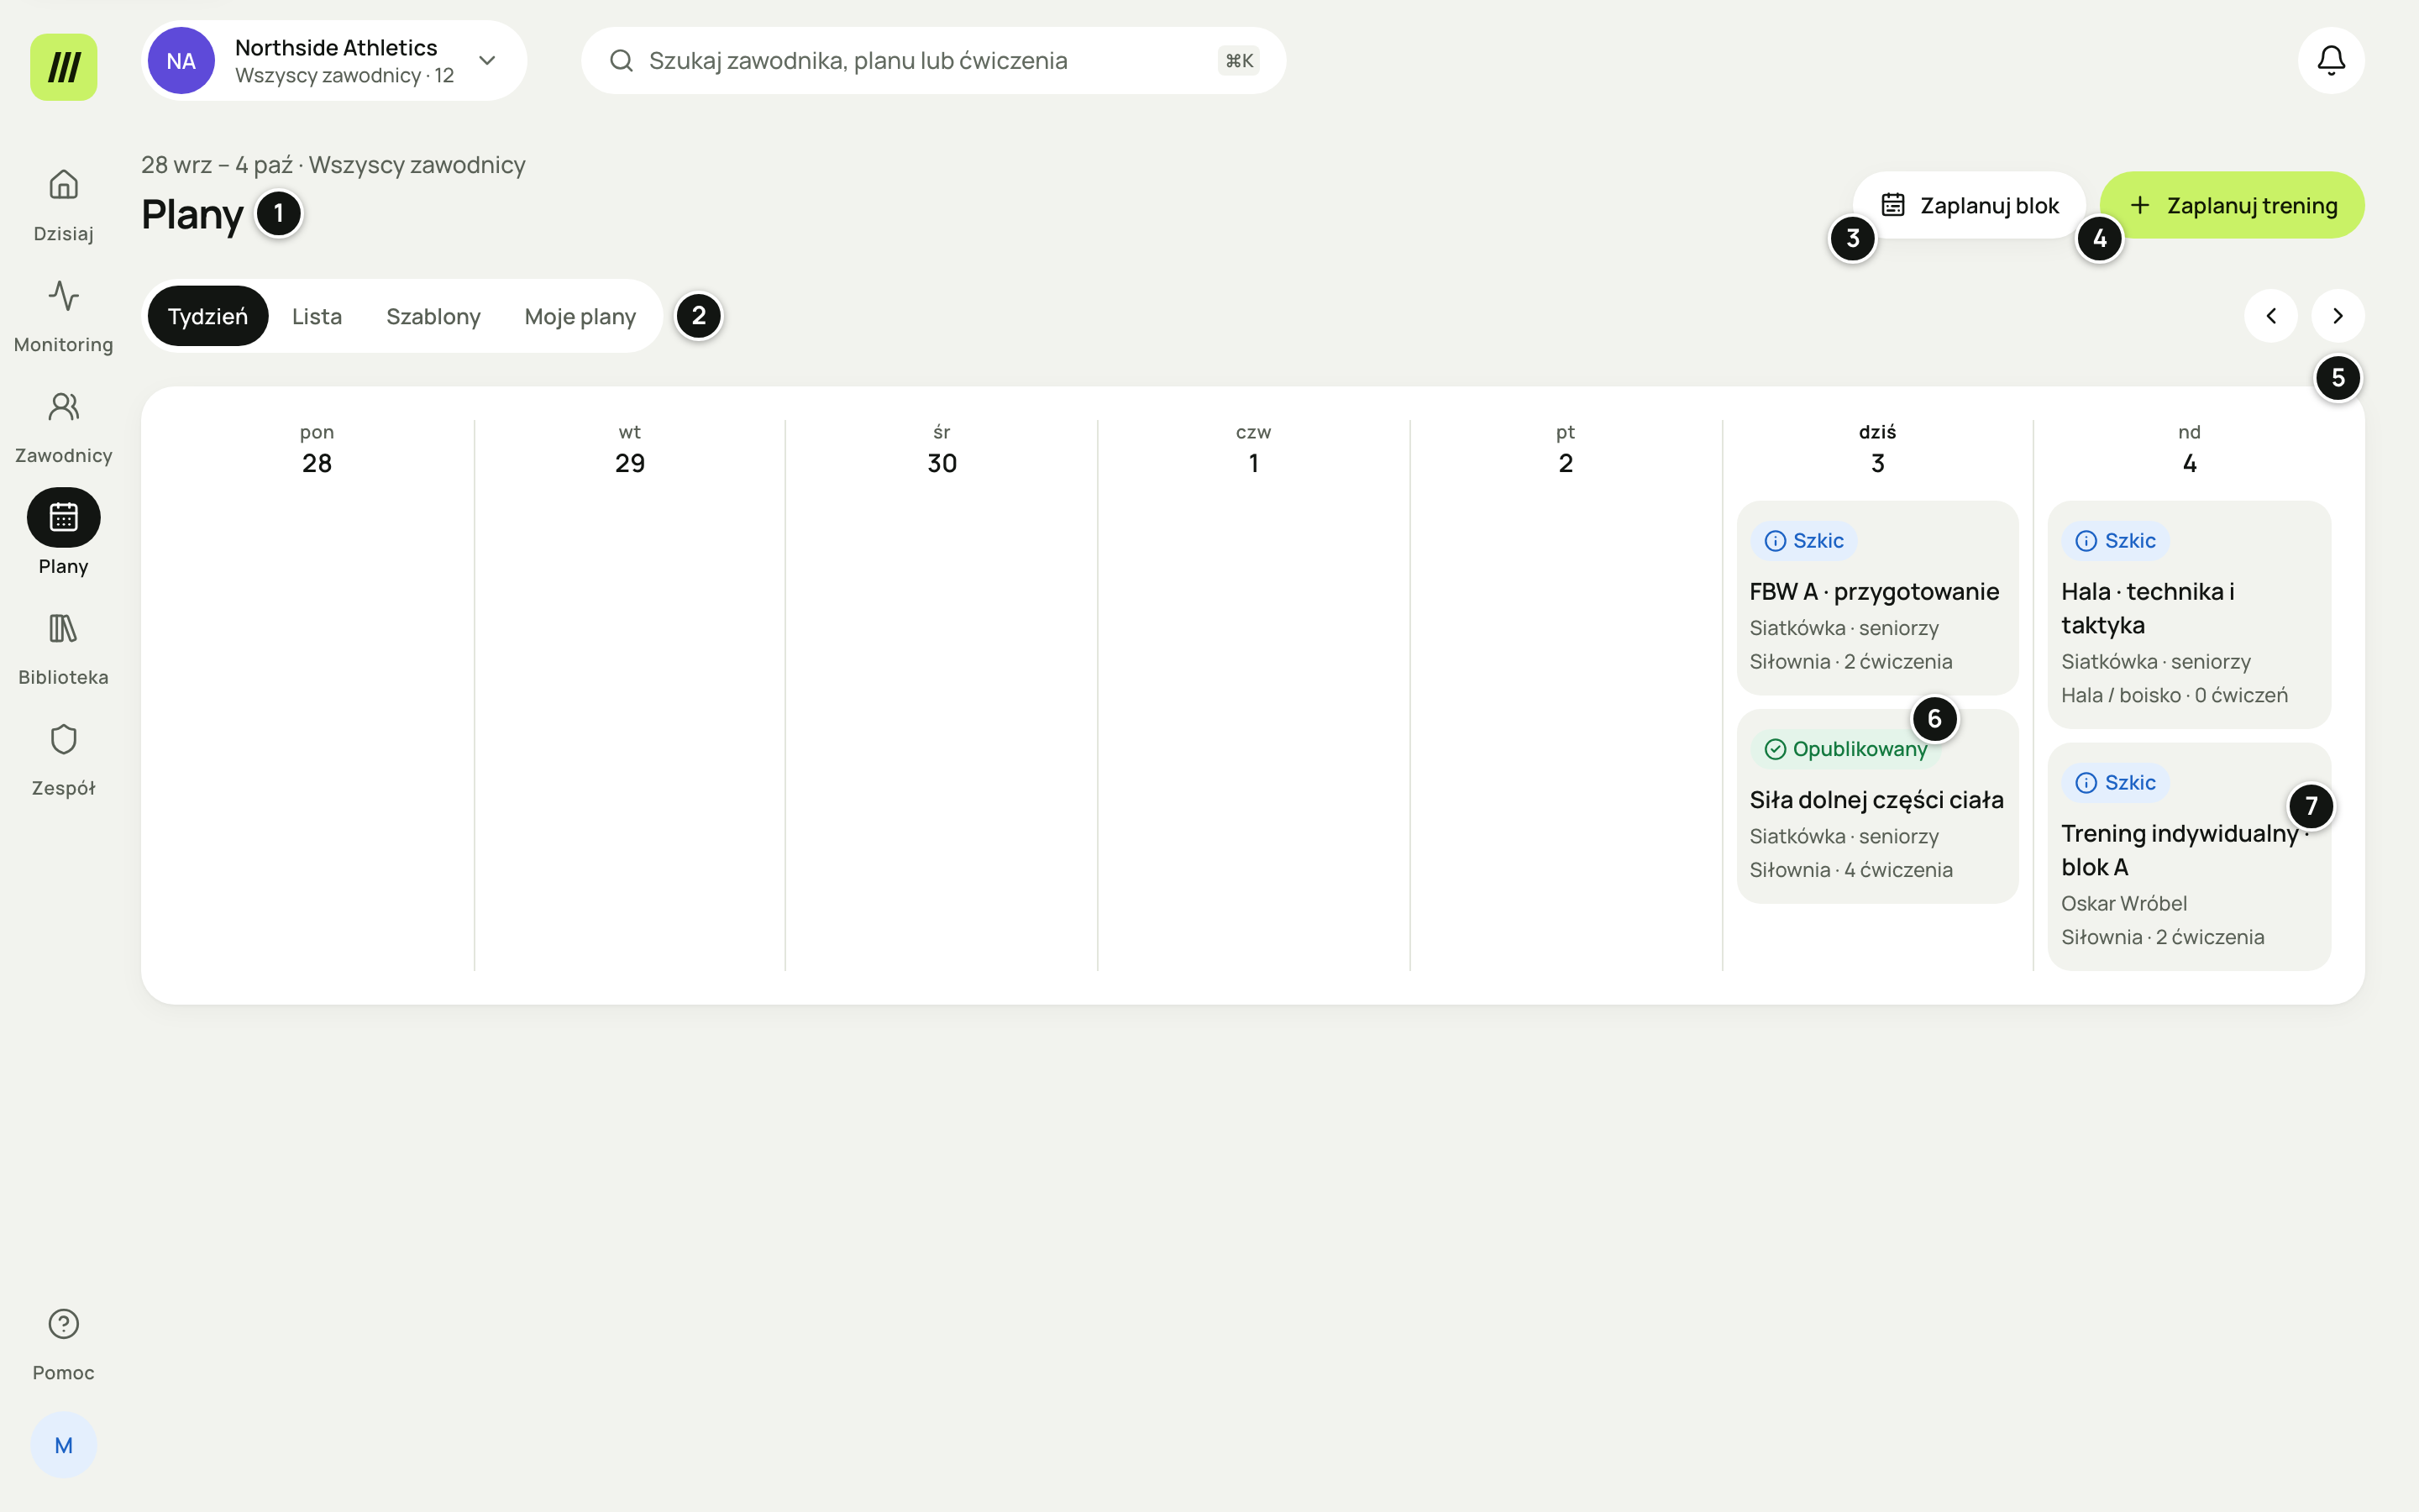Click the NA organization avatar
The height and width of the screenshot is (1512, 2419).
[x=181, y=61]
